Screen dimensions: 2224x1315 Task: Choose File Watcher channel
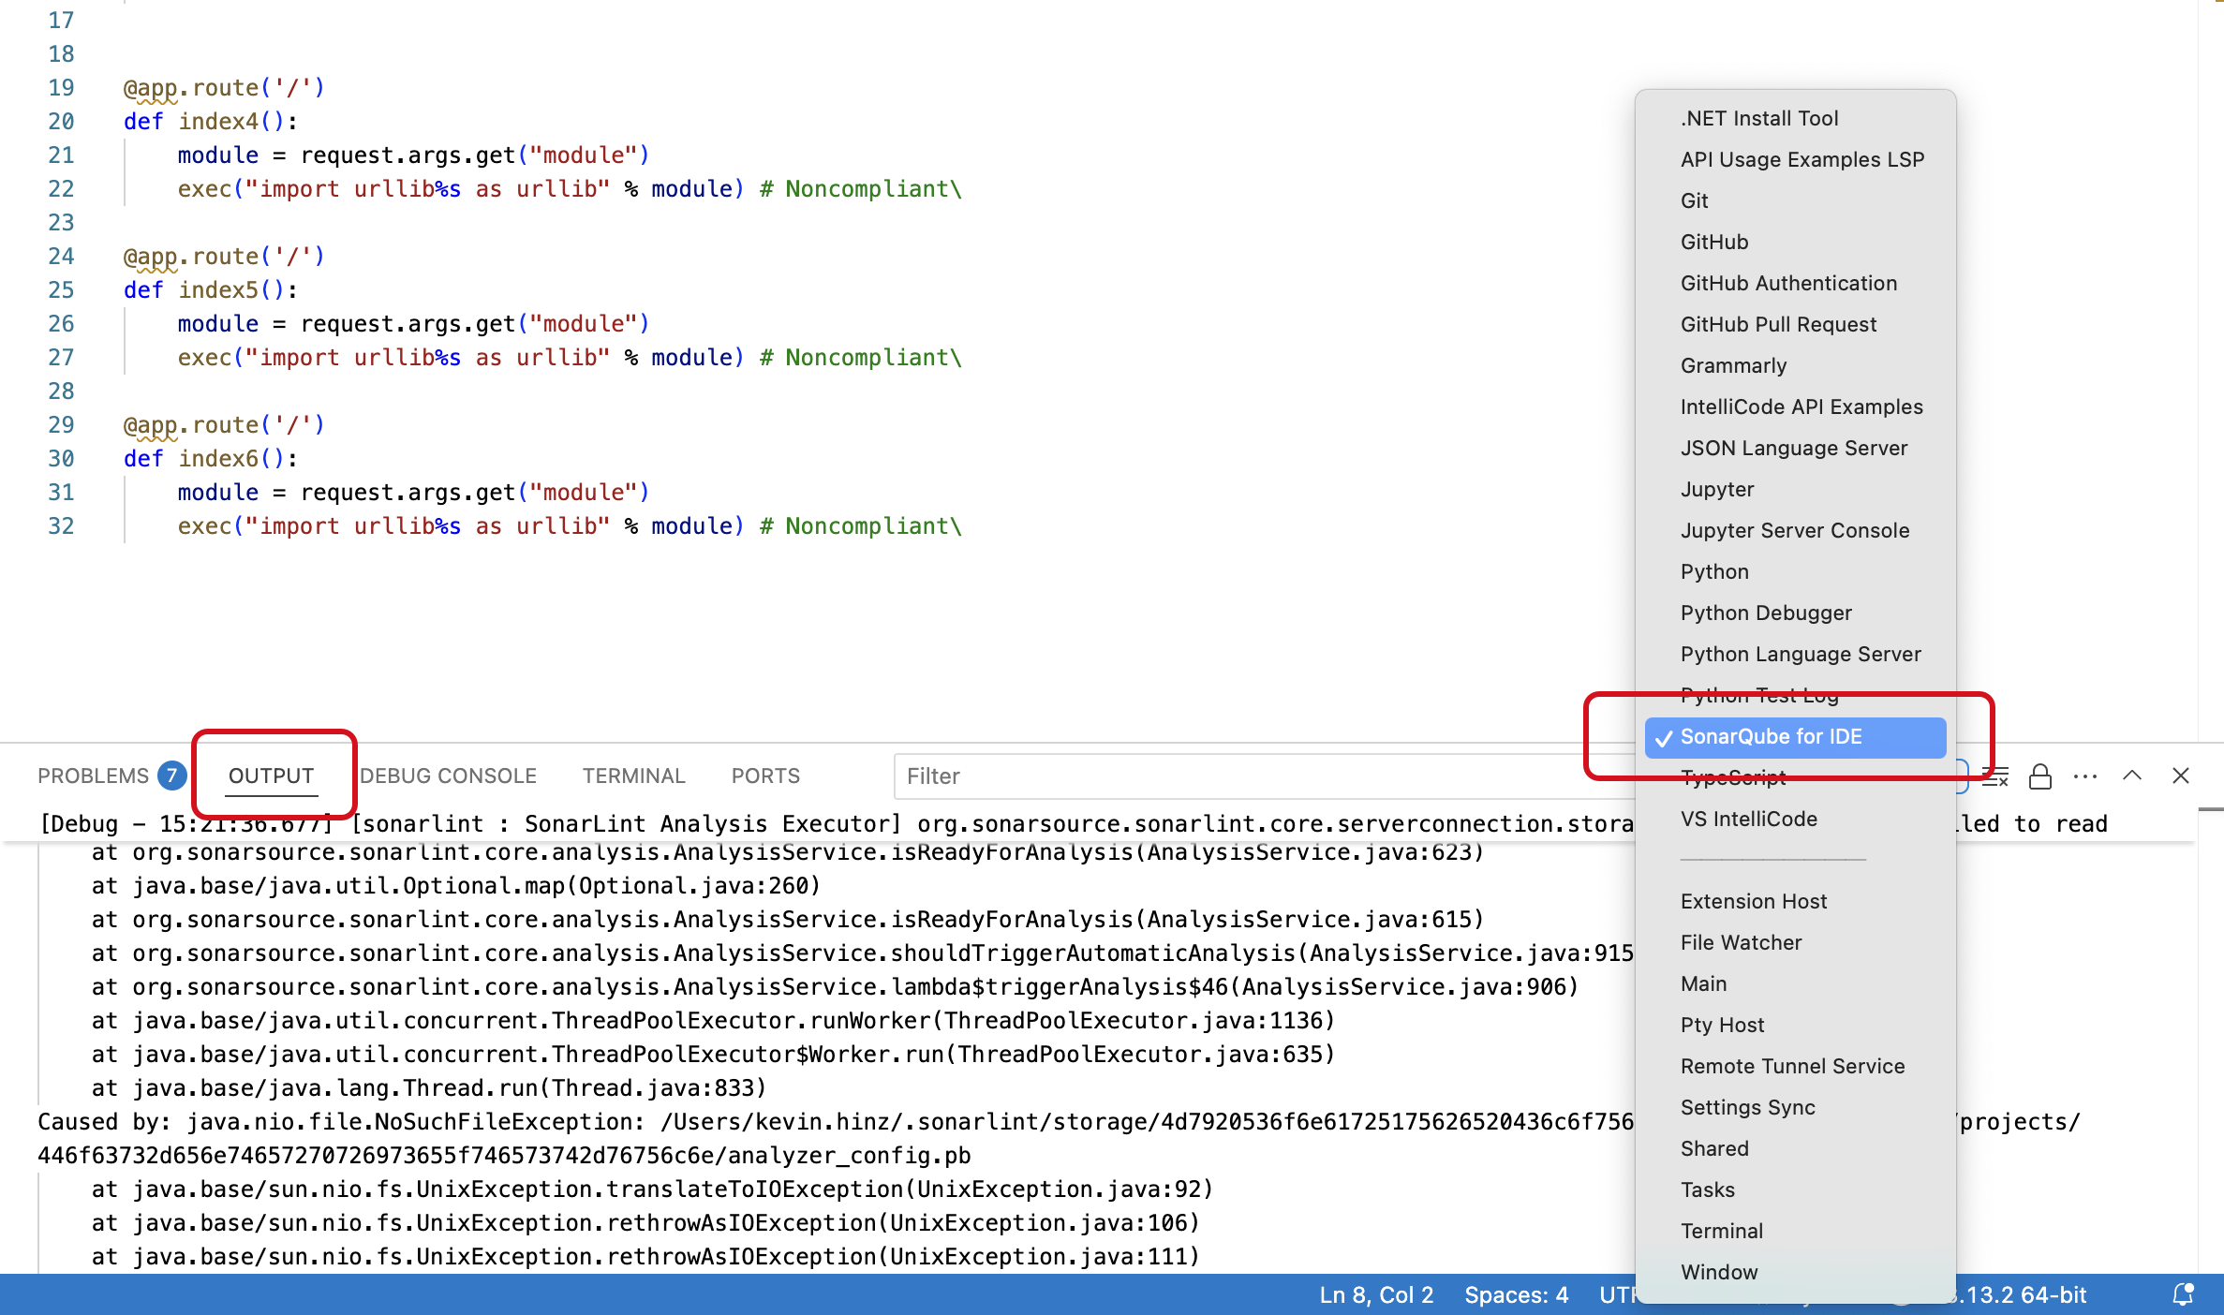pyautogui.click(x=1795, y=942)
